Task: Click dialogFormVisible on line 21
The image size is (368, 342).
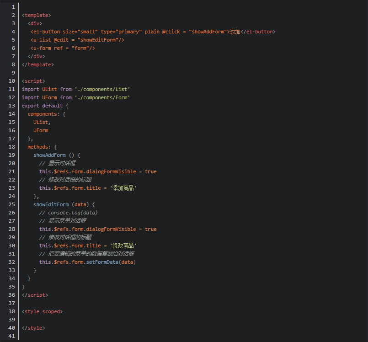Action: (x=111, y=171)
